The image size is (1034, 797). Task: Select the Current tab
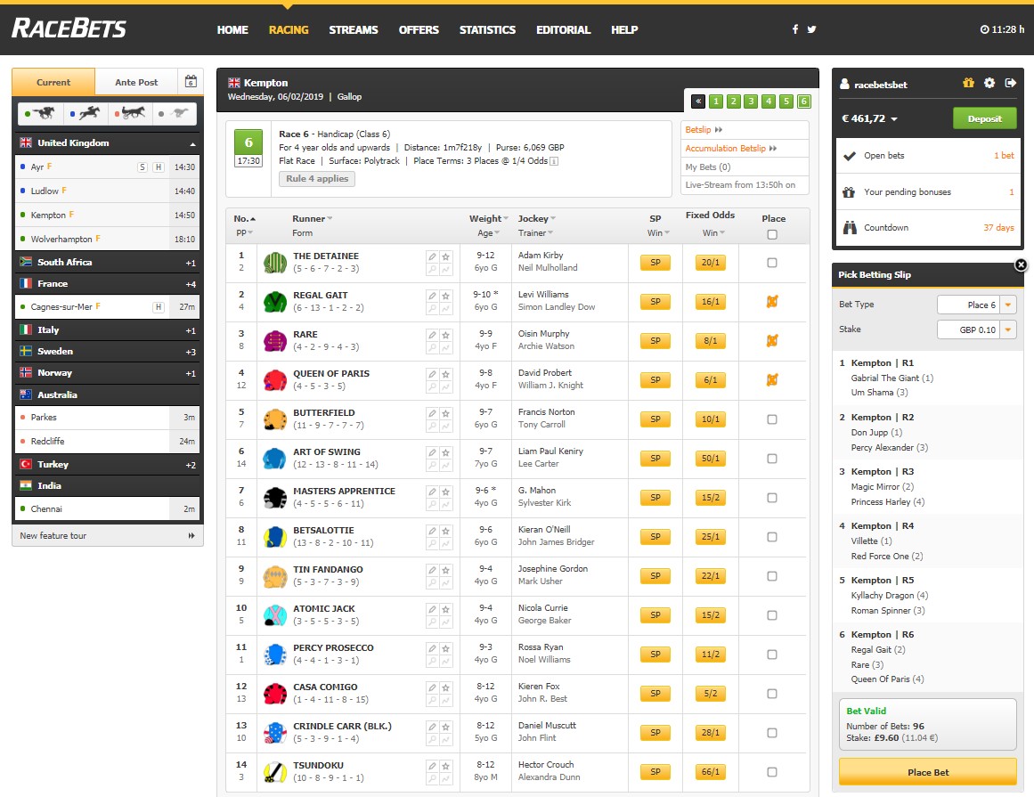point(53,83)
